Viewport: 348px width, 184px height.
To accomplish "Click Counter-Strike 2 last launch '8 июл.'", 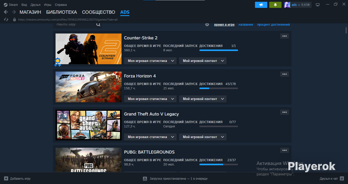I will coord(168,50).
